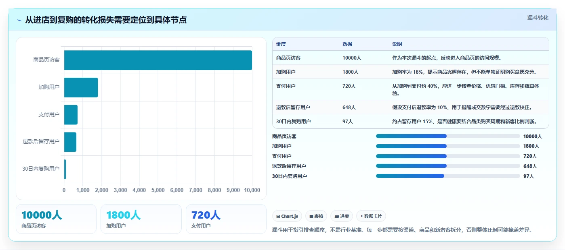Click the description starting 从加购到支付约 40%
The width and height of the screenshot is (565, 250).
[466, 90]
